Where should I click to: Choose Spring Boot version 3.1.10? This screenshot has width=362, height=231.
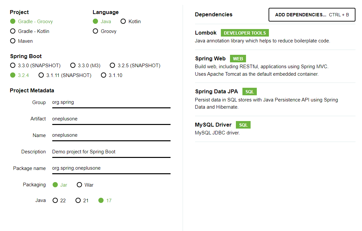112,75
